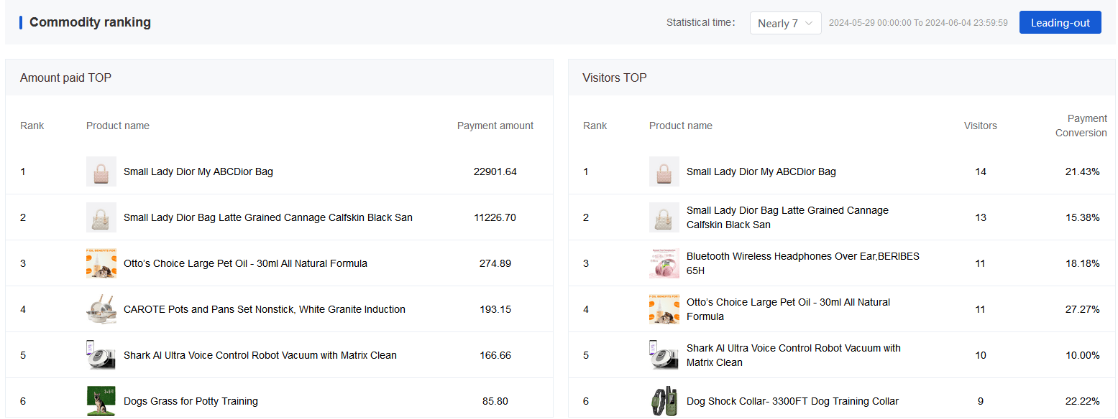
Task: Select the Dogs Grass for Potty Training name
Action: click(x=191, y=401)
